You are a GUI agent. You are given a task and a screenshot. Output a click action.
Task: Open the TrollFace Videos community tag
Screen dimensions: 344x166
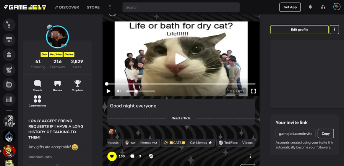click(x=235, y=143)
